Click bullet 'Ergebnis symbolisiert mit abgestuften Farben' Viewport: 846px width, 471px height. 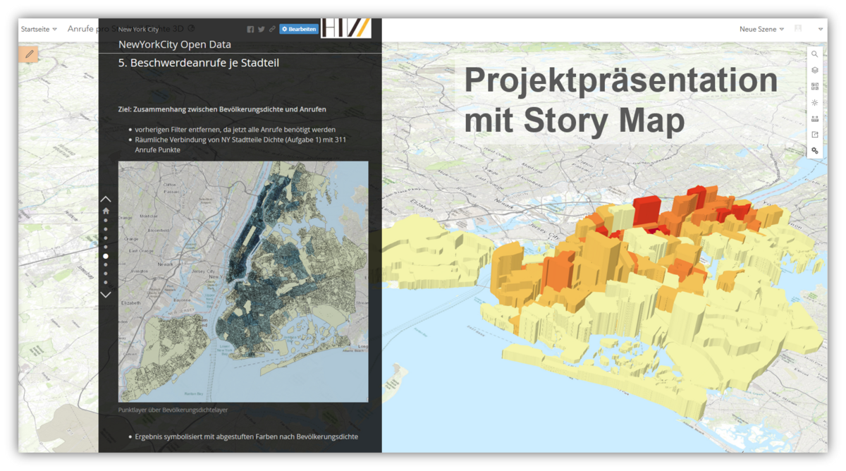247,436
